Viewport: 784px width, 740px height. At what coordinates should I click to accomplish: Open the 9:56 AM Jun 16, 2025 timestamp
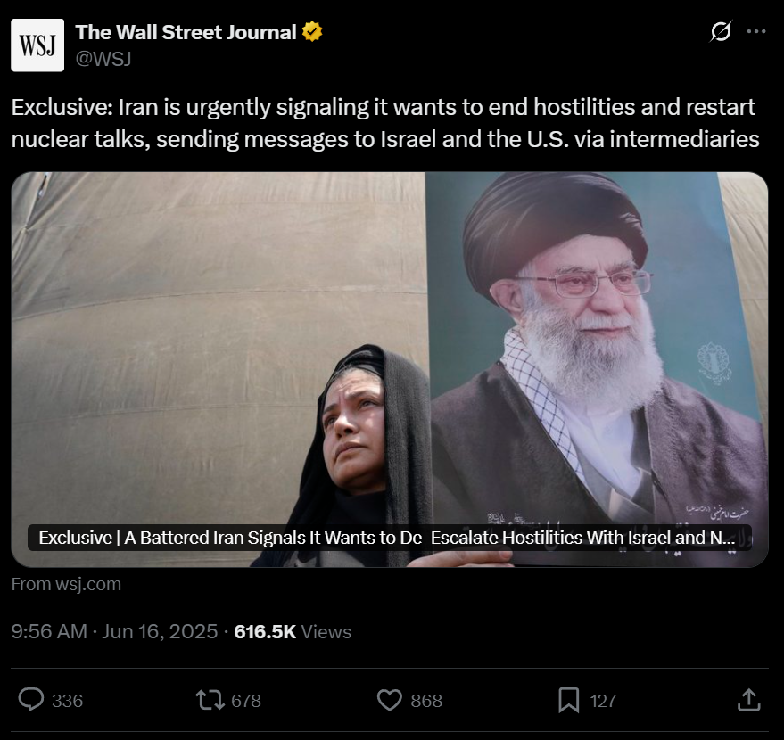(x=114, y=631)
